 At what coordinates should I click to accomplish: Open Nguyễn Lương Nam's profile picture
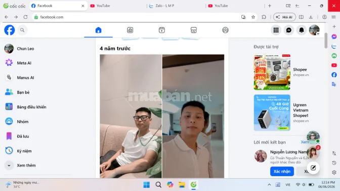pos(261,156)
